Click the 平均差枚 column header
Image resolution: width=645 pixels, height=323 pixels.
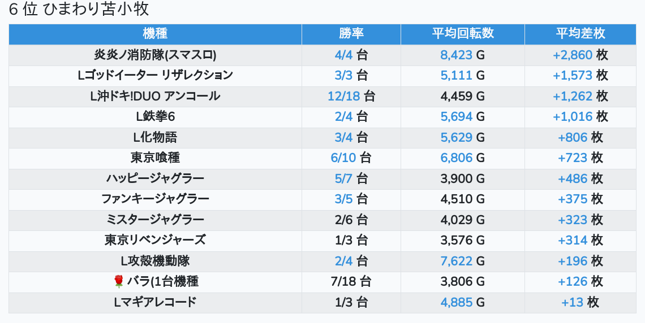tap(580, 33)
